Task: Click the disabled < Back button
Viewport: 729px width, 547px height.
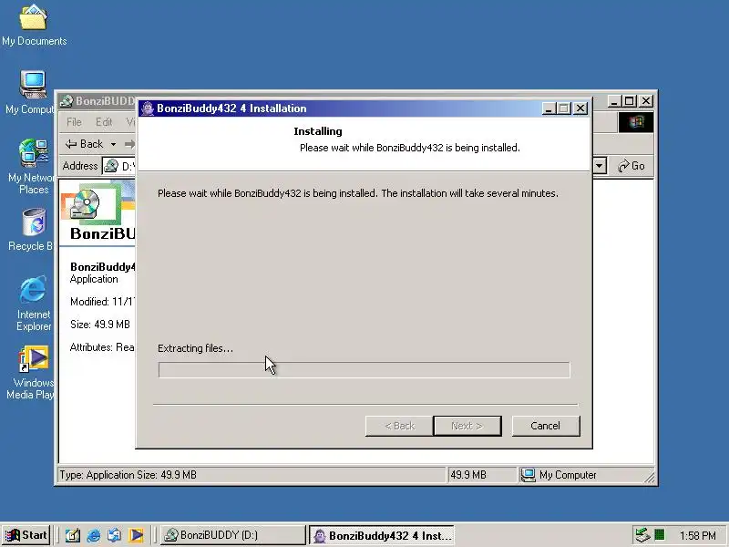Action: [x=399, y=426]
